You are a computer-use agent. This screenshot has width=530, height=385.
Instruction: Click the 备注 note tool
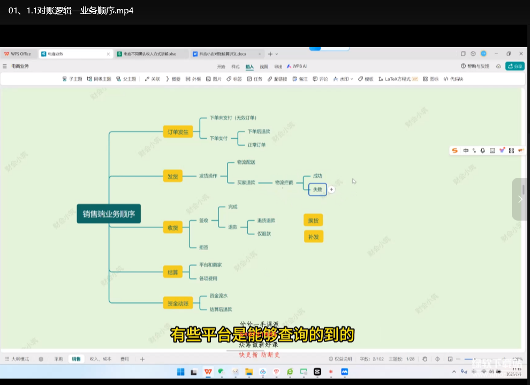[300, 79]
